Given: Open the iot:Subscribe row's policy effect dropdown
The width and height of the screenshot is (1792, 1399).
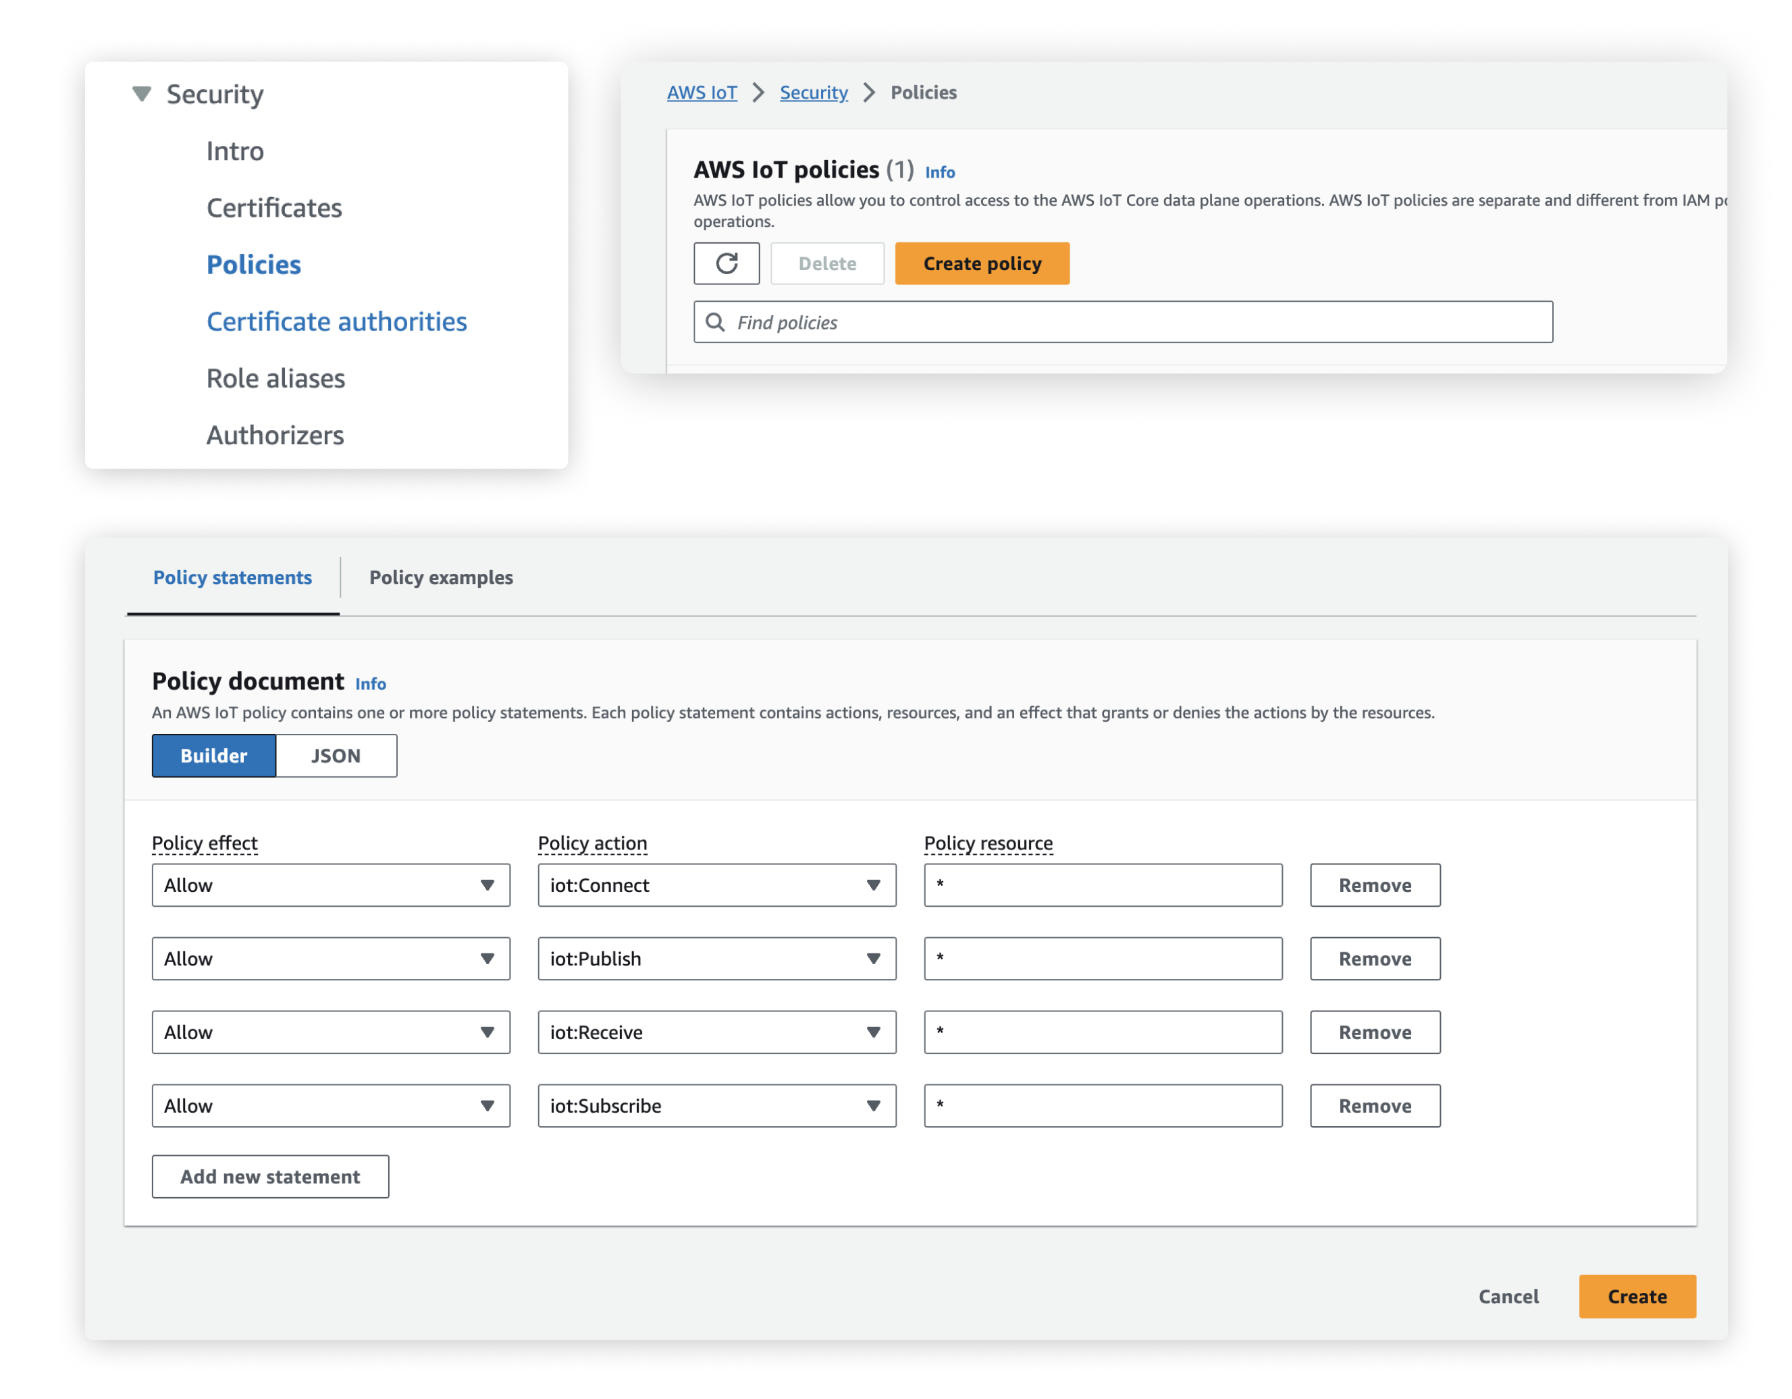Looking at the screenshot, I should (x=331, y=1106).
